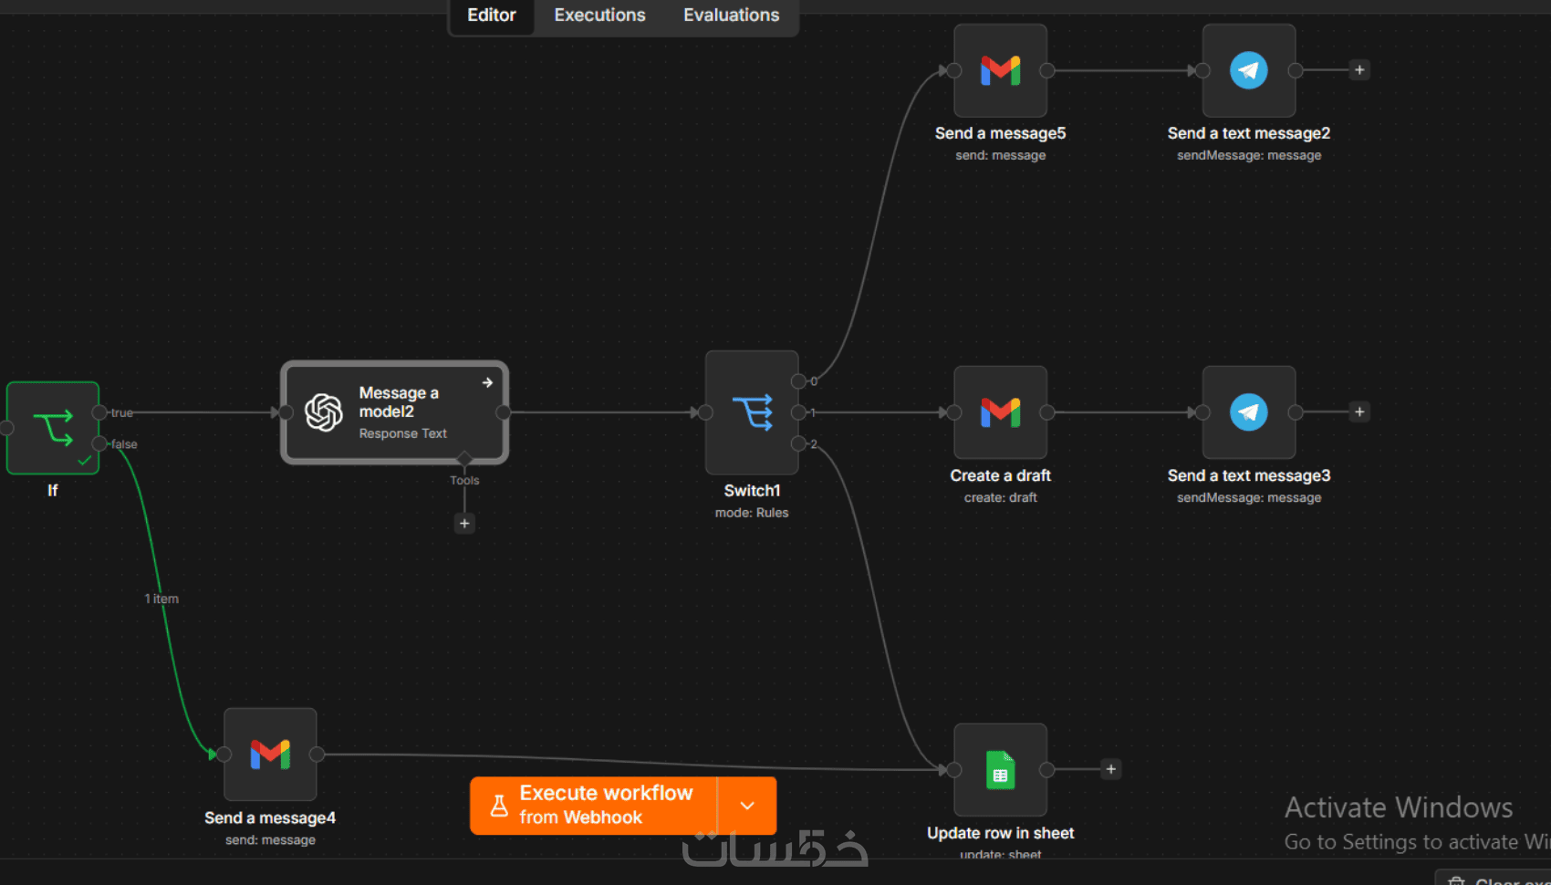This screenshot has width=1551, height=885.
Task: Open the Send a message5 Gmail node
Action: [x=1000, y=70]
